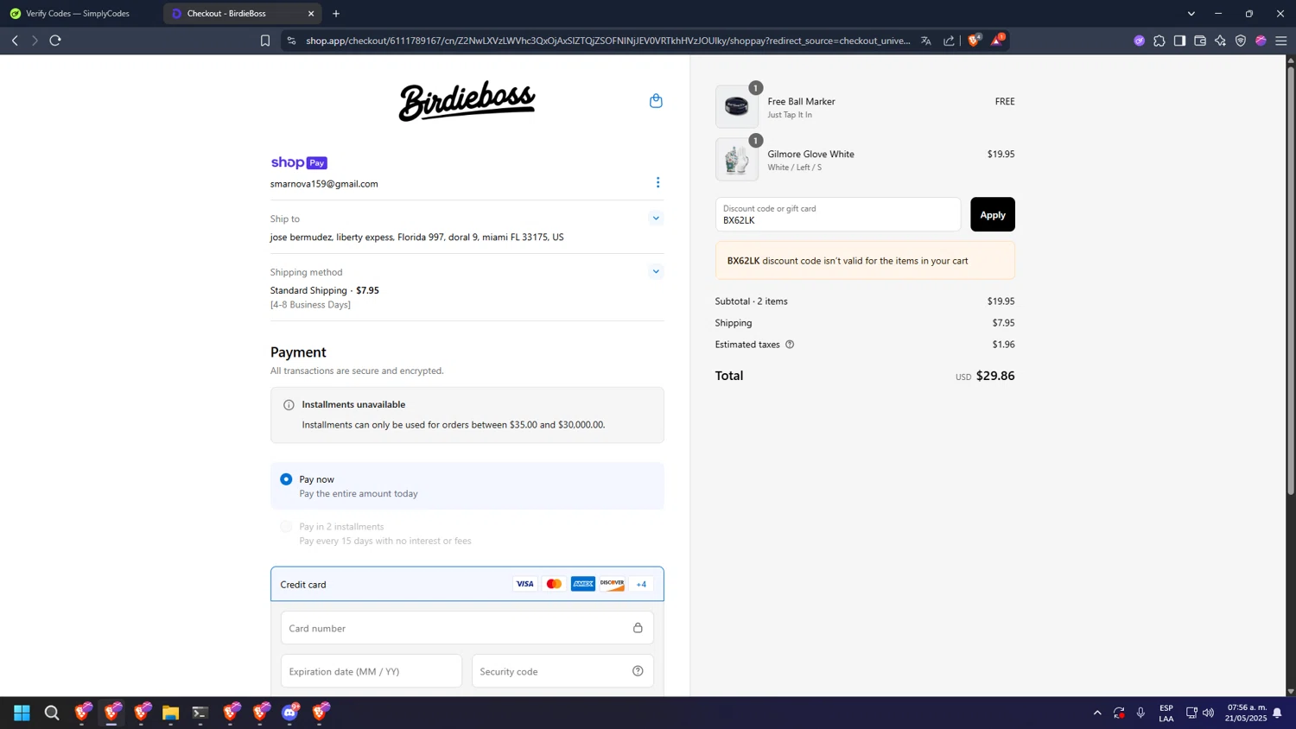Viewport: 1296px width, 729px height.
Task: Click the +4 more card types badge
Action: coord(641,584)
